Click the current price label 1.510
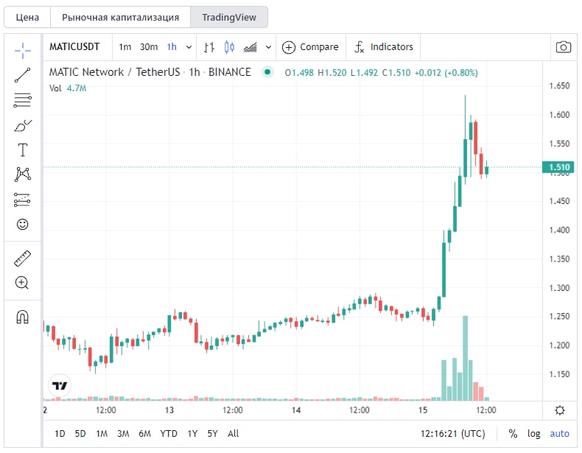 pyautogui.click(x=558, y=167)
